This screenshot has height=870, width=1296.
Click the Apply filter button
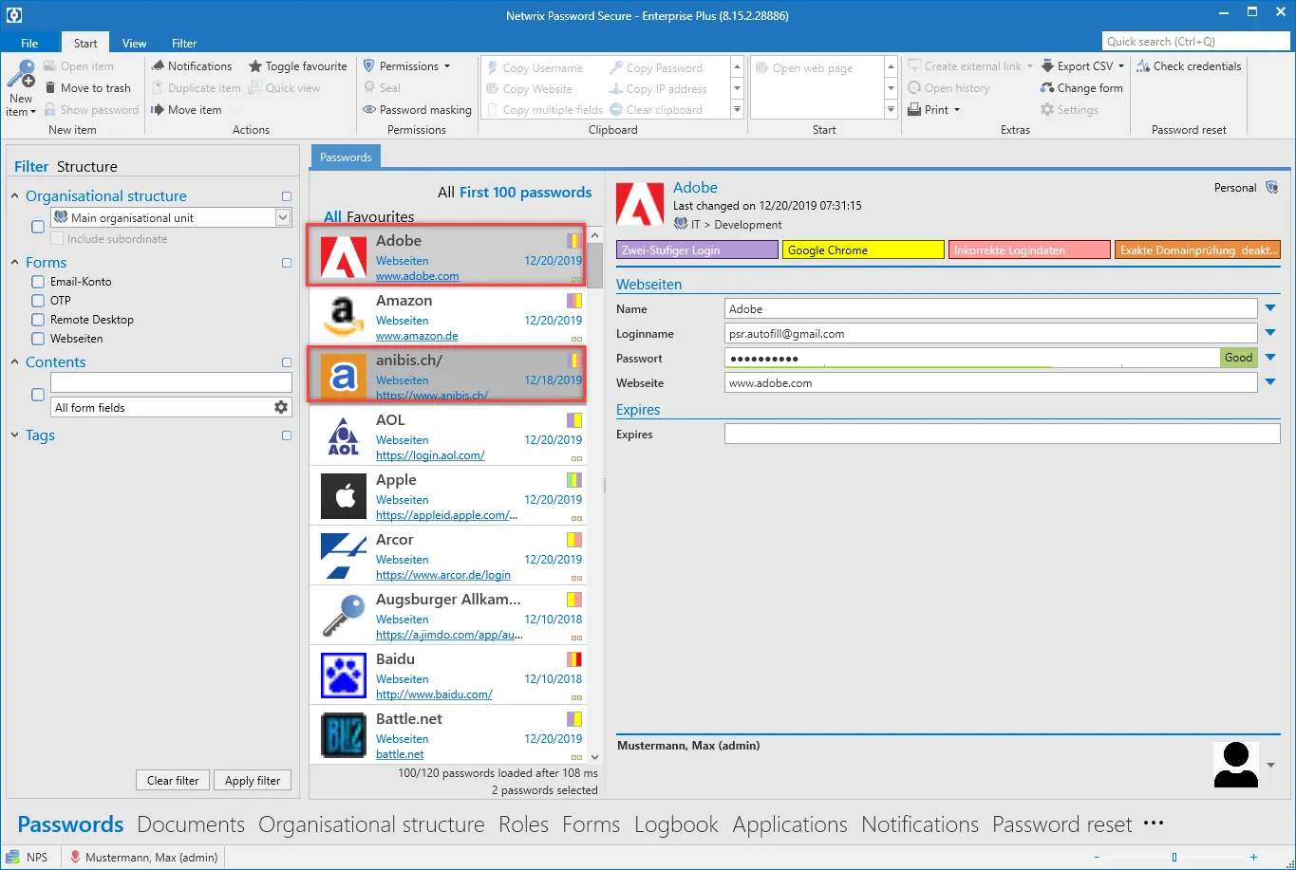click(x=253, y=780)
